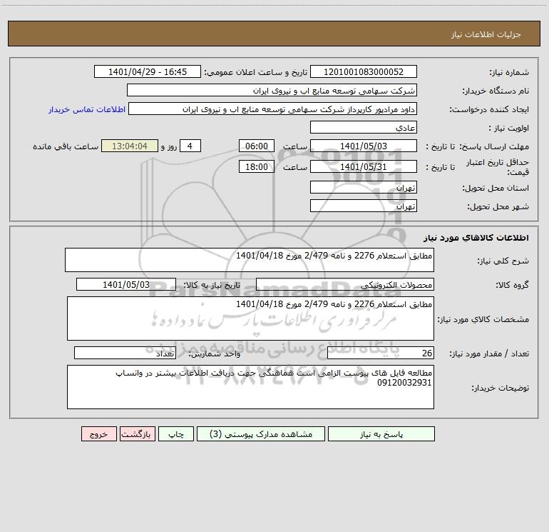Open اطلاعات تماس خریدار link
549x532 pixels.
[87, 109]
